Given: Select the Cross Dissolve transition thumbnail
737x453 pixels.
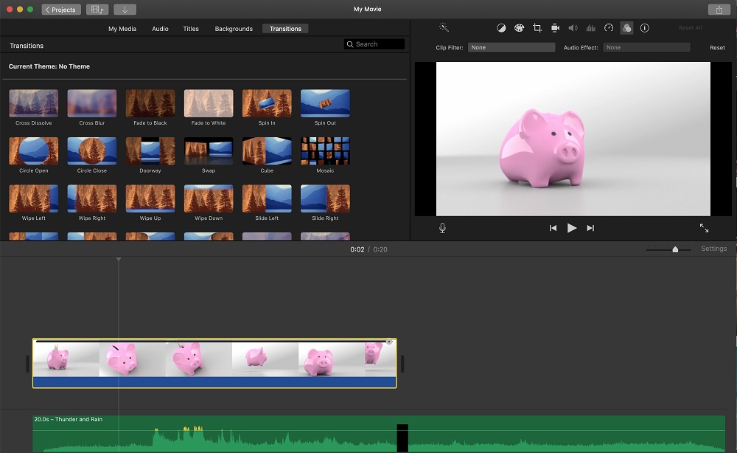Looking at the screenshot, I should click(33, 103).
